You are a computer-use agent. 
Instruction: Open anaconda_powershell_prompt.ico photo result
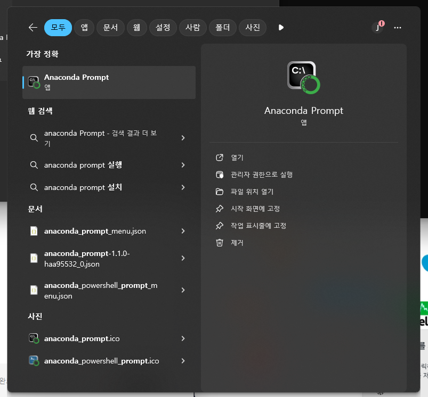coord(102,361)
